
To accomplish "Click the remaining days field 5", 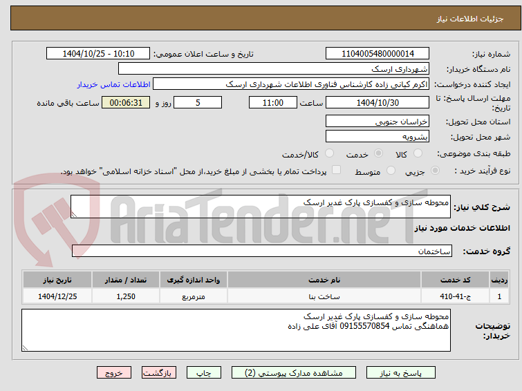I will [x=198, y=102].
